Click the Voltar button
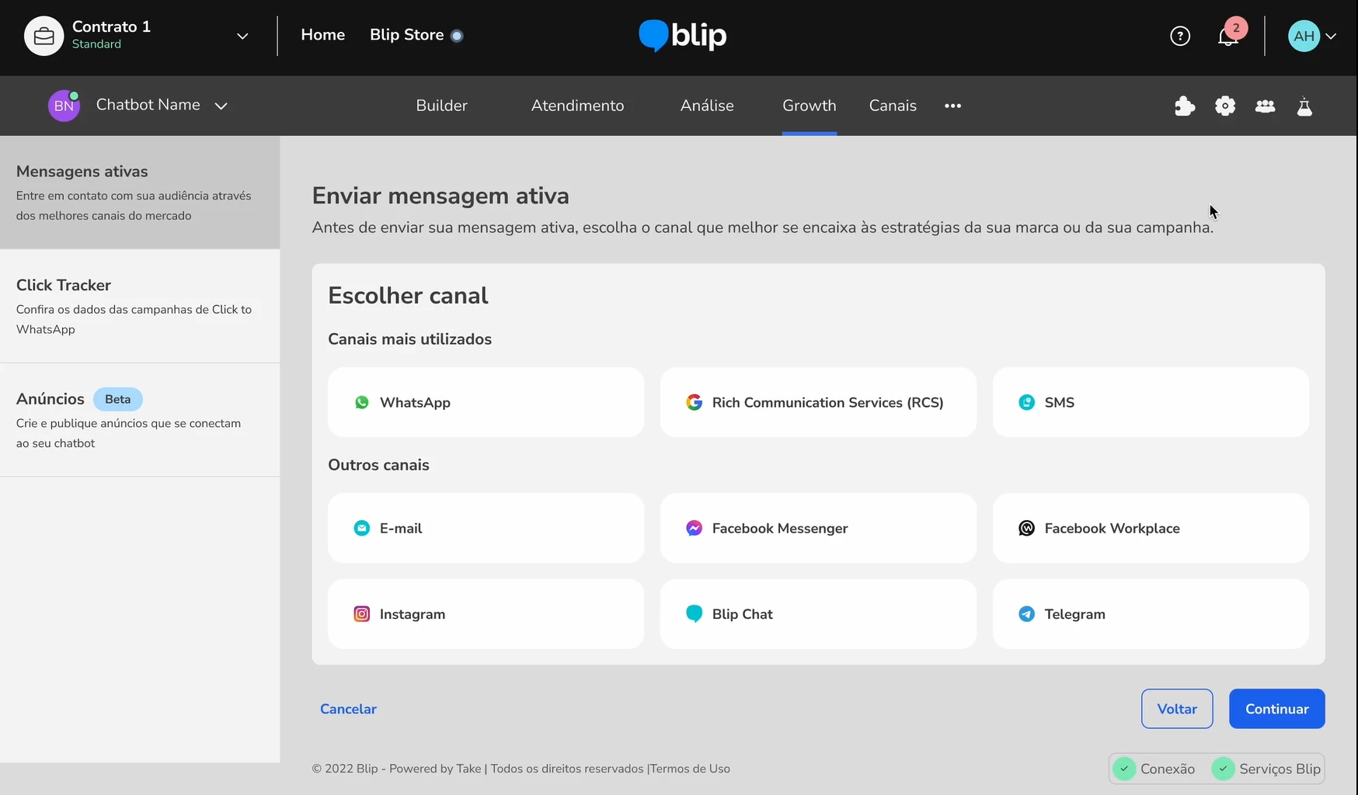Screen dimensions: 1358x795 (1177, 709)
